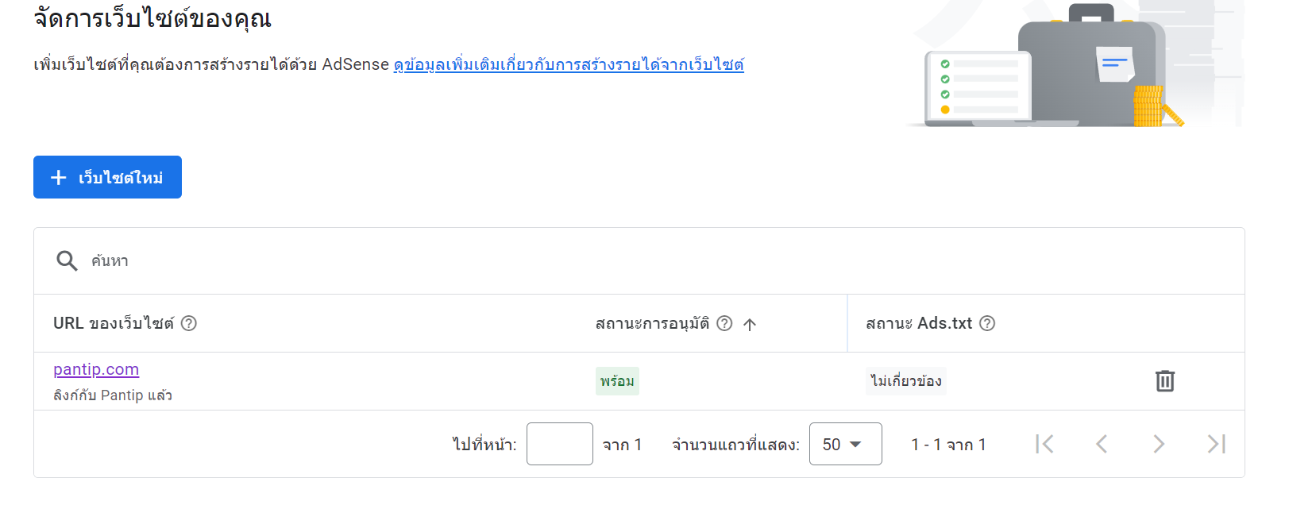
Task: Click the ค้นหา search field
Action: coord(477,261)
